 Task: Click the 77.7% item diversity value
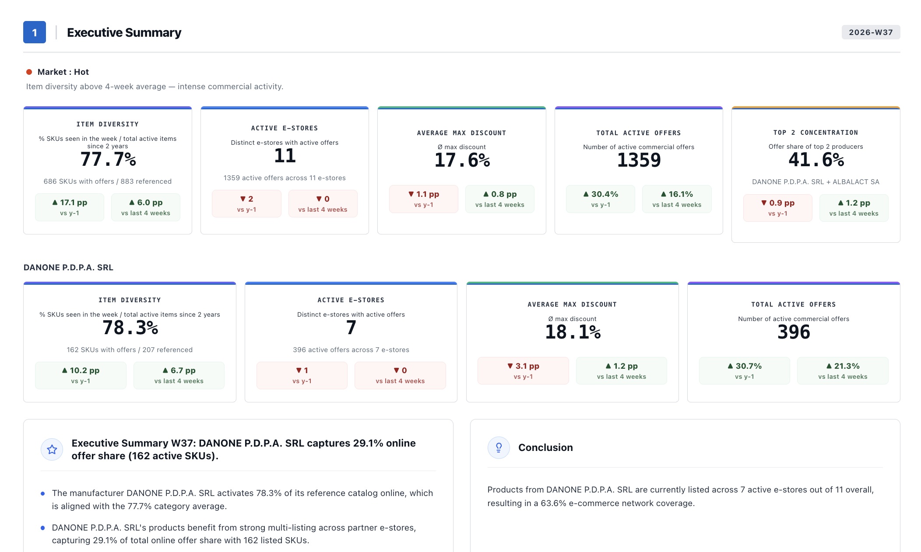click(108, 159)
